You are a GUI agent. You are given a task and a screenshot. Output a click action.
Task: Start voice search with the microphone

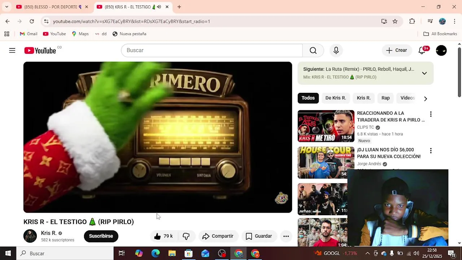336,51
